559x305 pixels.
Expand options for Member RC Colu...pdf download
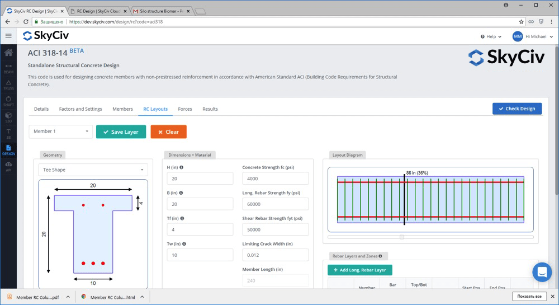(x=68, y=297)
